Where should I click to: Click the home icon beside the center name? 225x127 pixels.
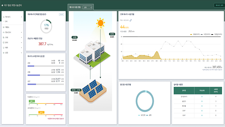pyautogui.click(x=2, y=5)
